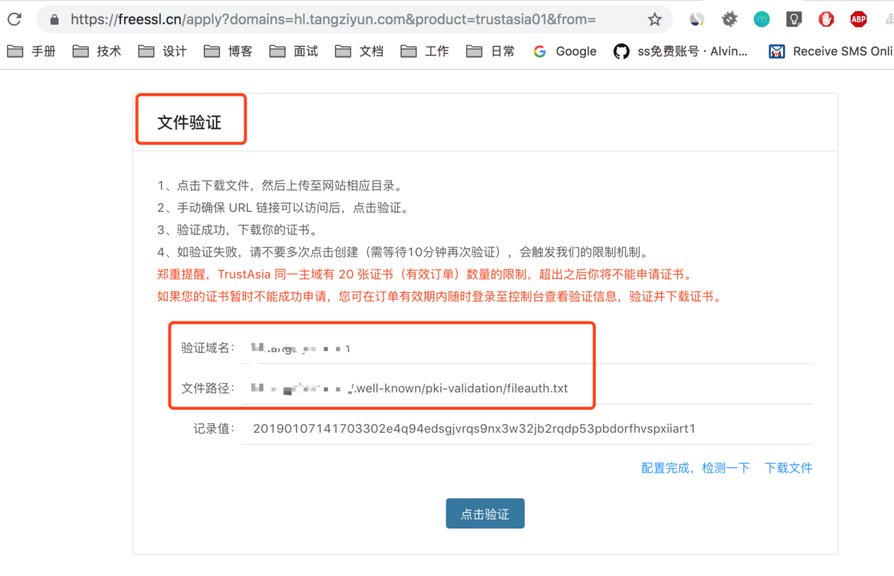Viewport: 894px width, 576px height.
Task: Click the page reload icon
Action: 14,19
